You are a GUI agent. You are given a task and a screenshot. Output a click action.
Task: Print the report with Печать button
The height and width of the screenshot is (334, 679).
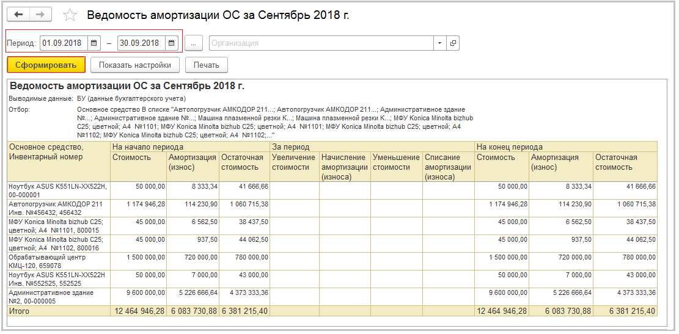(x=207, y=65)
